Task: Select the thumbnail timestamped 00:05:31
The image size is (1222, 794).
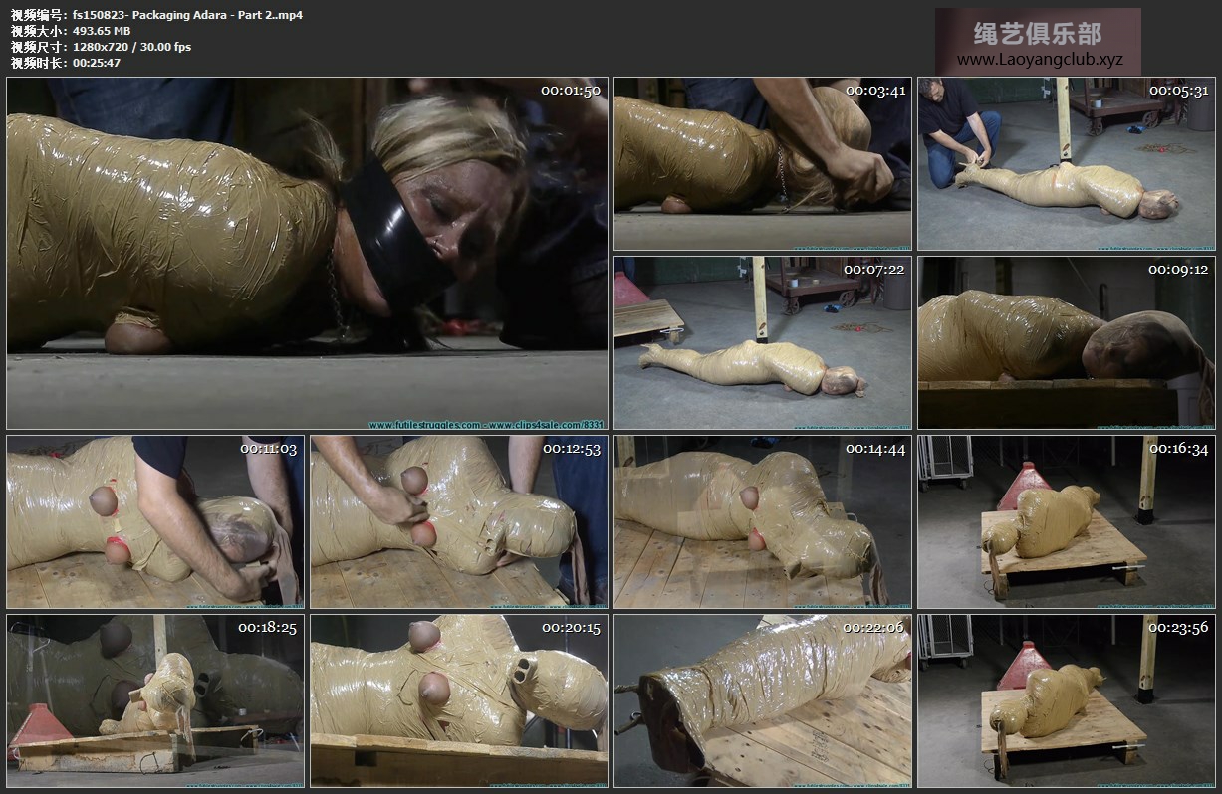Action: [1066, 163]
